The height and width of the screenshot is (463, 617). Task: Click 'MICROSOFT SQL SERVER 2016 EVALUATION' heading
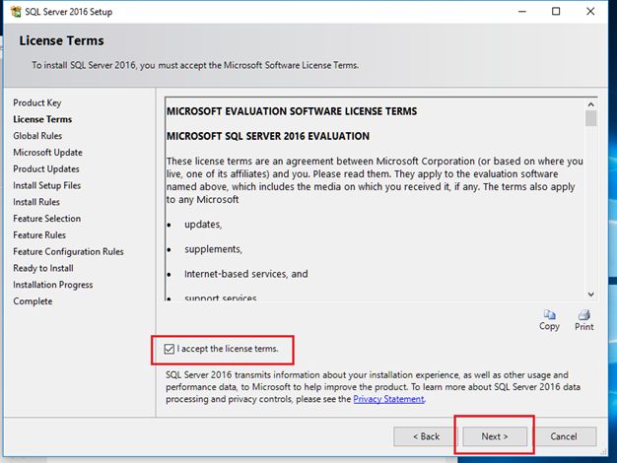pyautogui.click(x=268, y=136)
